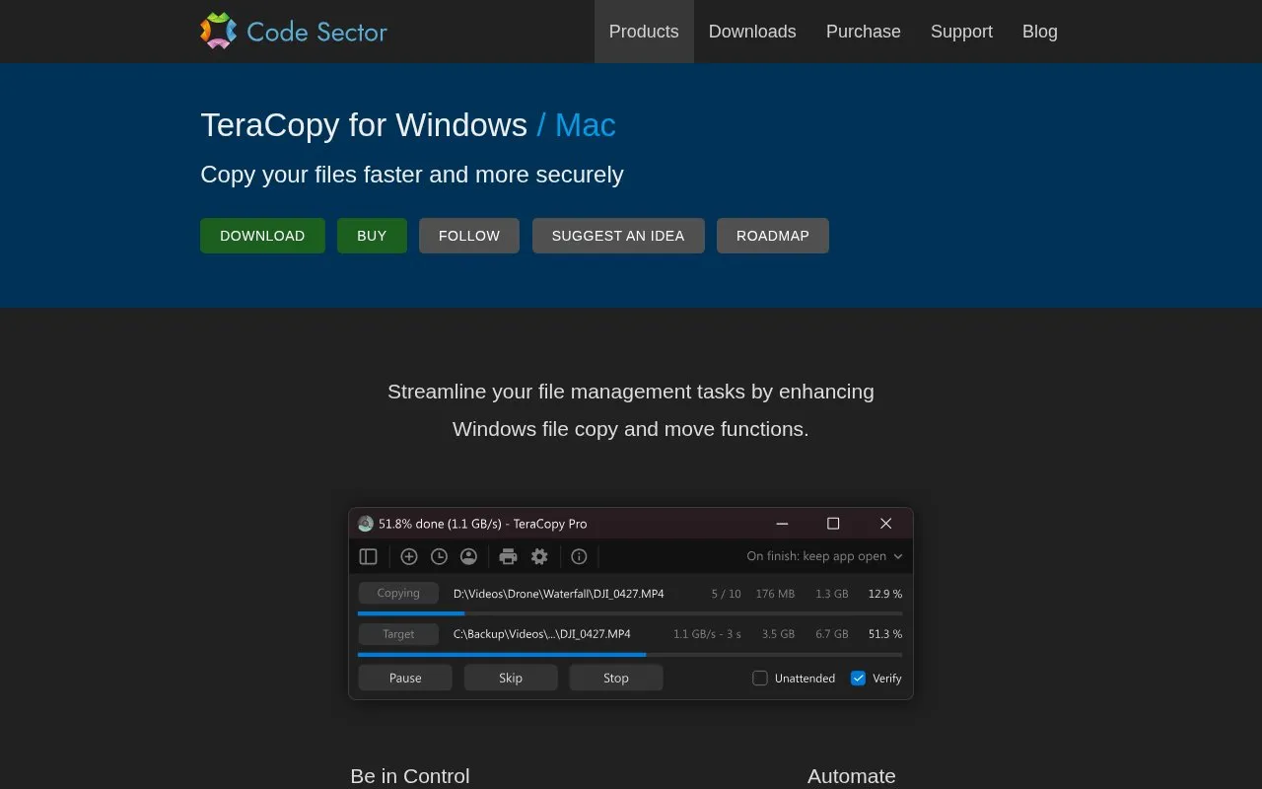Click the Code Sector brand name
Viewport: 1262px width, 789px height.
click(316, 32)
